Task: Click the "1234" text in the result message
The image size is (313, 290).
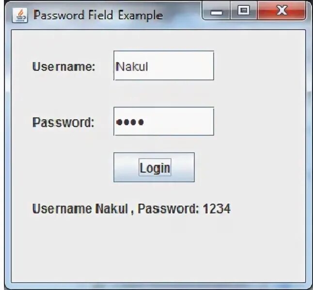Action: (x=217, y=209)
